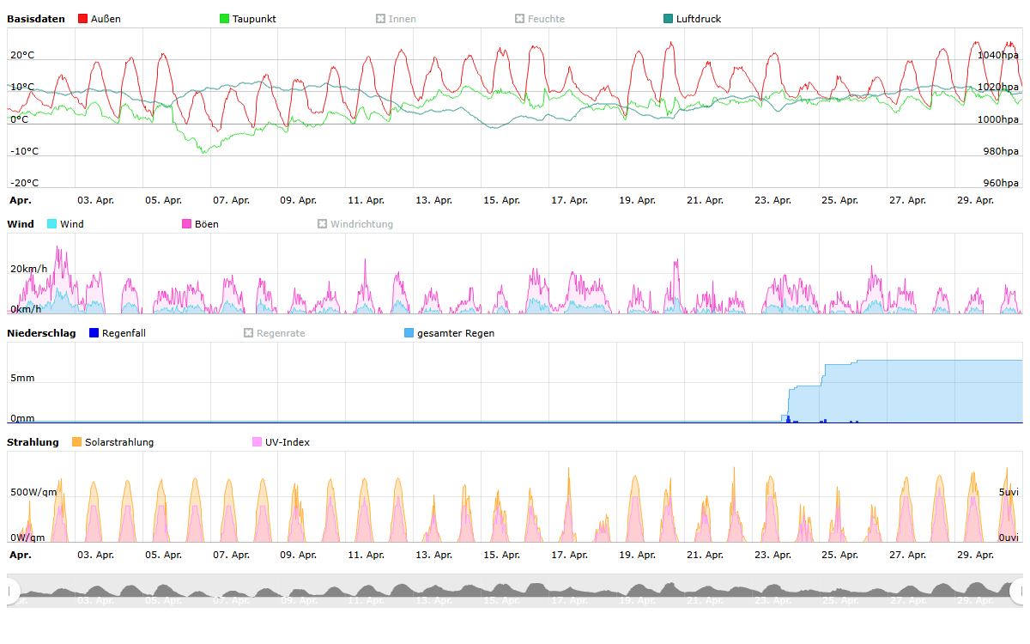Toggle the orange Solarstrahlung legend entry
This screenshot has width=1030, height=644.
[118, 442]
